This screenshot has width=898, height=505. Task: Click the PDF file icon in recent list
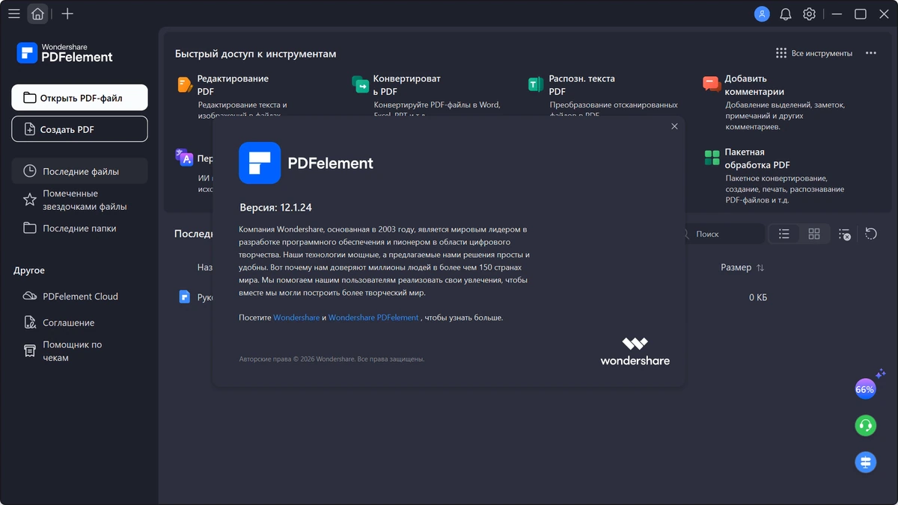[x=185, y=297]
